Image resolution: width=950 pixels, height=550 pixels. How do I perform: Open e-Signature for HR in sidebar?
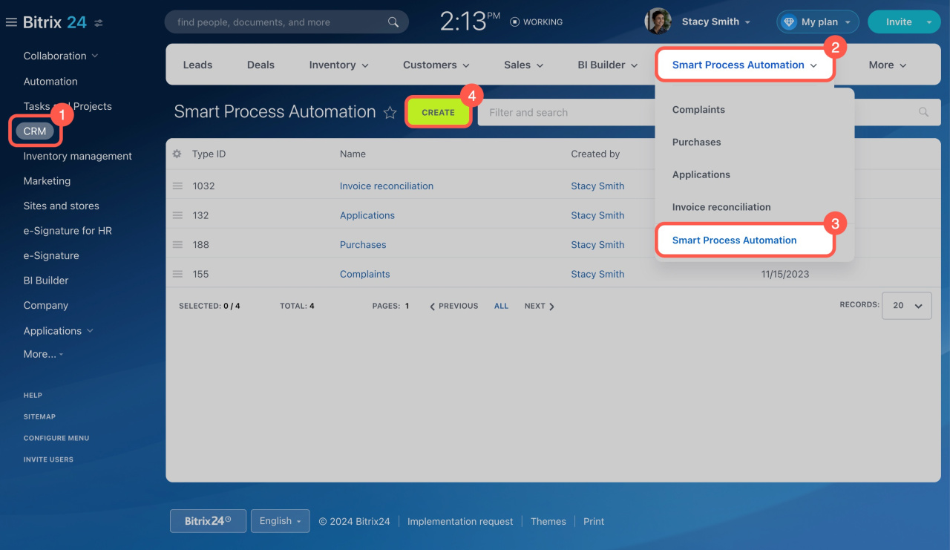(x=68, y=231)
